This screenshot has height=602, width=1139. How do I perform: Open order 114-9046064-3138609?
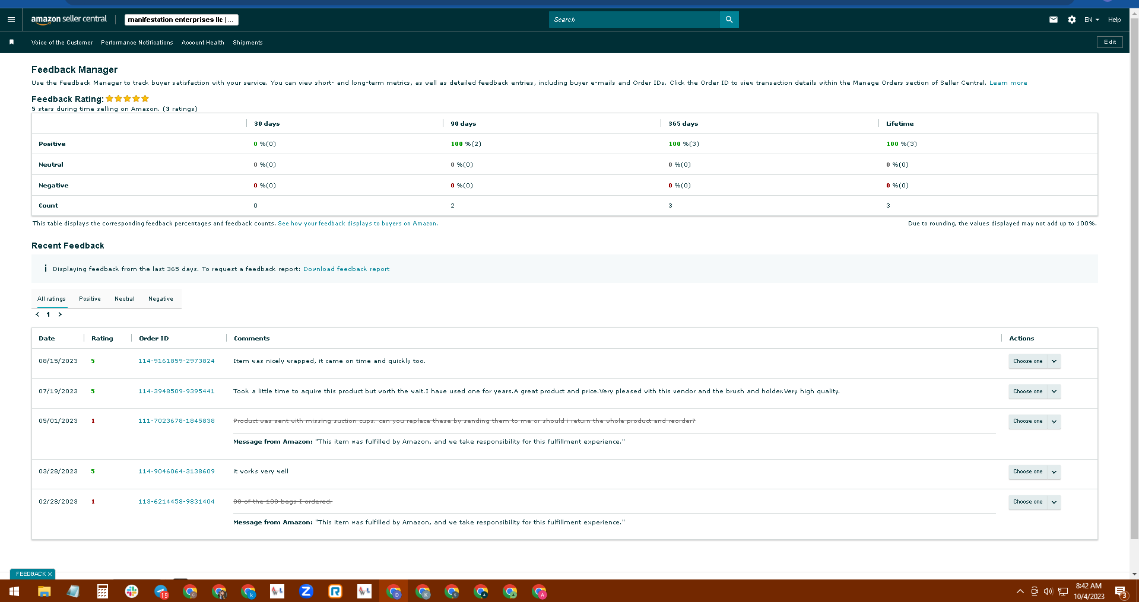(176, 472)
